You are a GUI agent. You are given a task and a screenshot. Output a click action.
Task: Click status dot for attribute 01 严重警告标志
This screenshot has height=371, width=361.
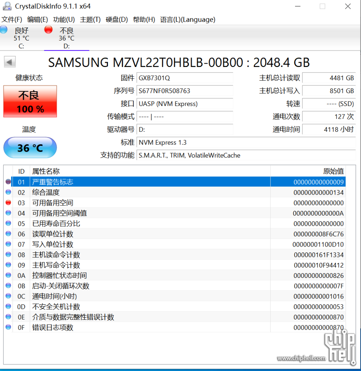[x=8, y=182]
